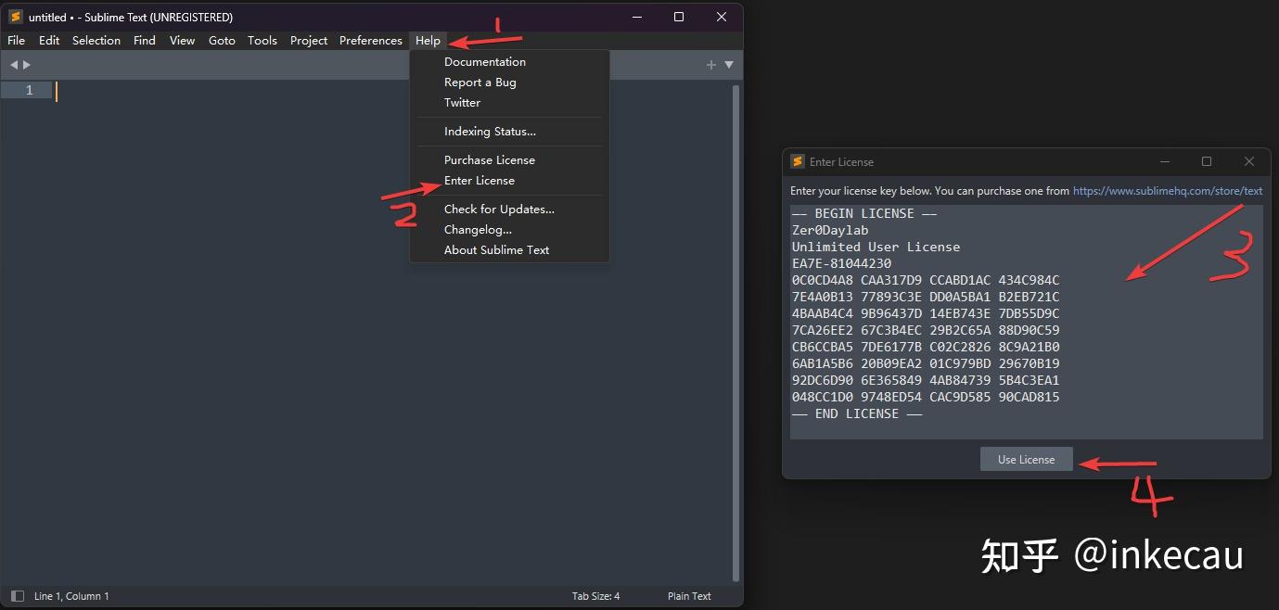Click the previous tab left arrow
1279x610 pixels.
[x=14, y=65]
